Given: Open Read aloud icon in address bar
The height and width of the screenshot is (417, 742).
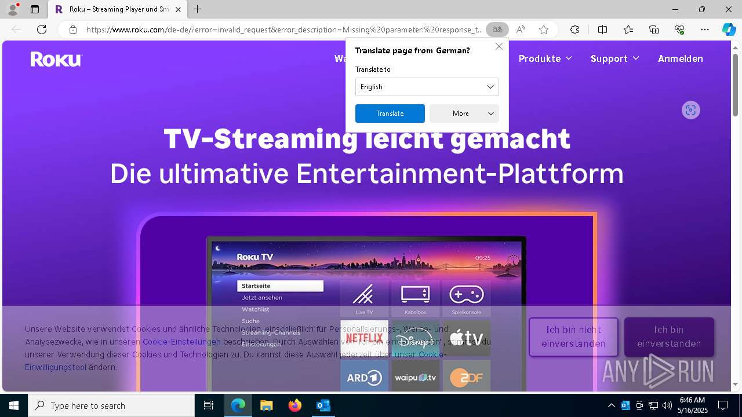Looking at the screenshot, I should coord(521,30).
